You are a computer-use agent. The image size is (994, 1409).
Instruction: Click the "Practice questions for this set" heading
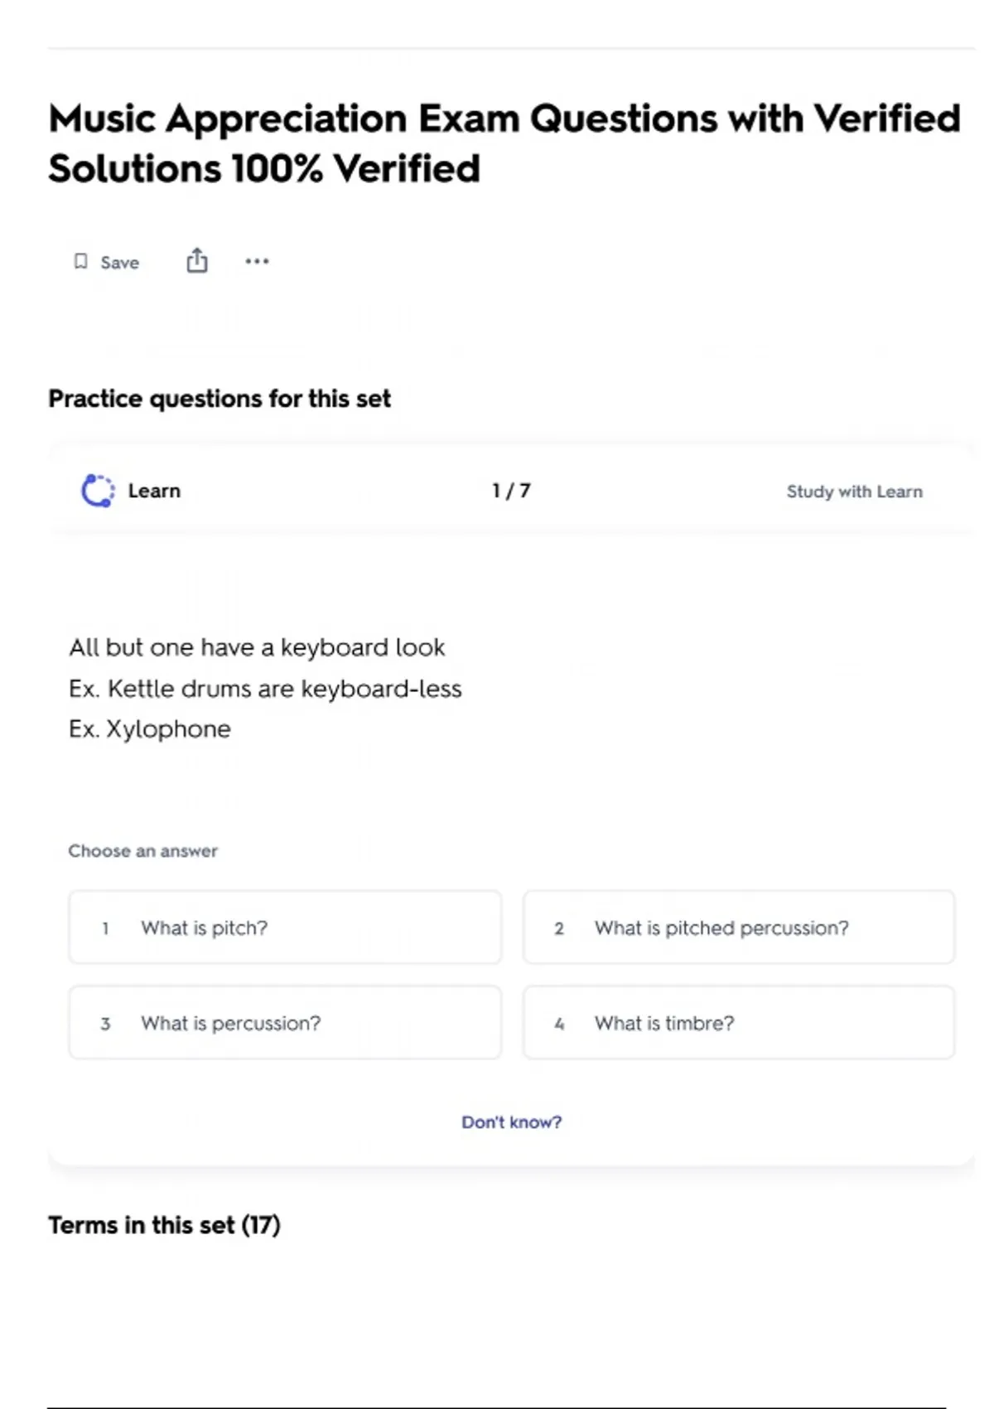point(220,399)
